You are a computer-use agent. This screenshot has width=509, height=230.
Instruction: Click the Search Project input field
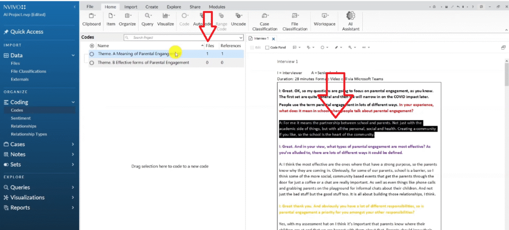click(x=181, y=38)
